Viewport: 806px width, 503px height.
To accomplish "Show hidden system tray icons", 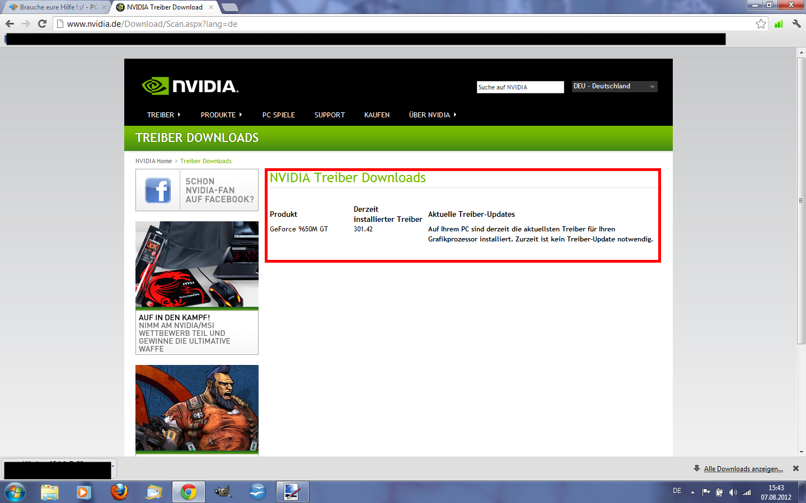I will pos(692,492).
